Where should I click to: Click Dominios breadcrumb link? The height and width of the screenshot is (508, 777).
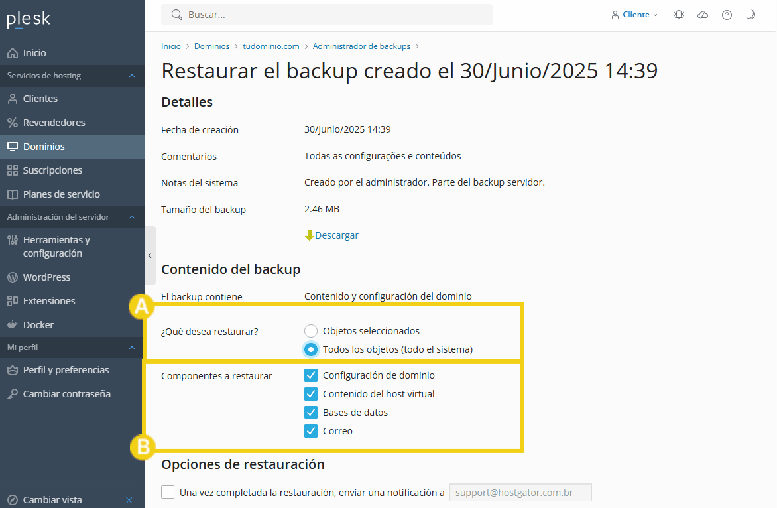(x=211, y=46)
